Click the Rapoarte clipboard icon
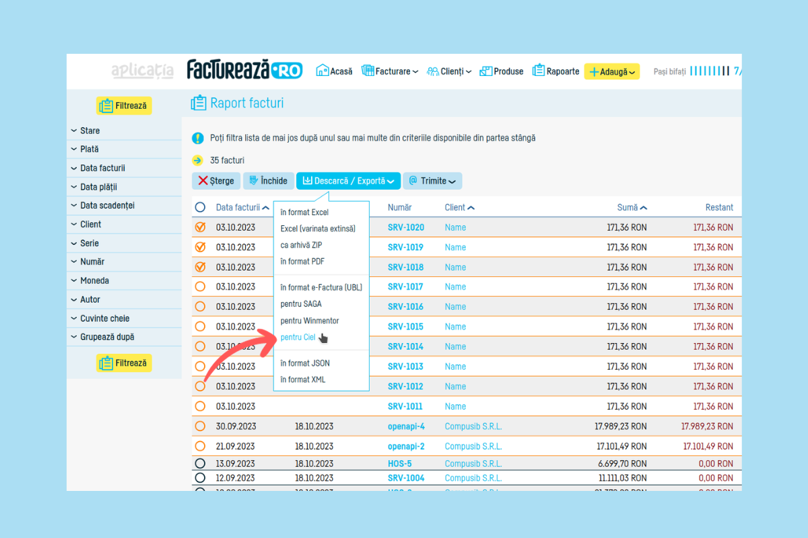This screenshot has height=538, width=808. pos(538,71)
